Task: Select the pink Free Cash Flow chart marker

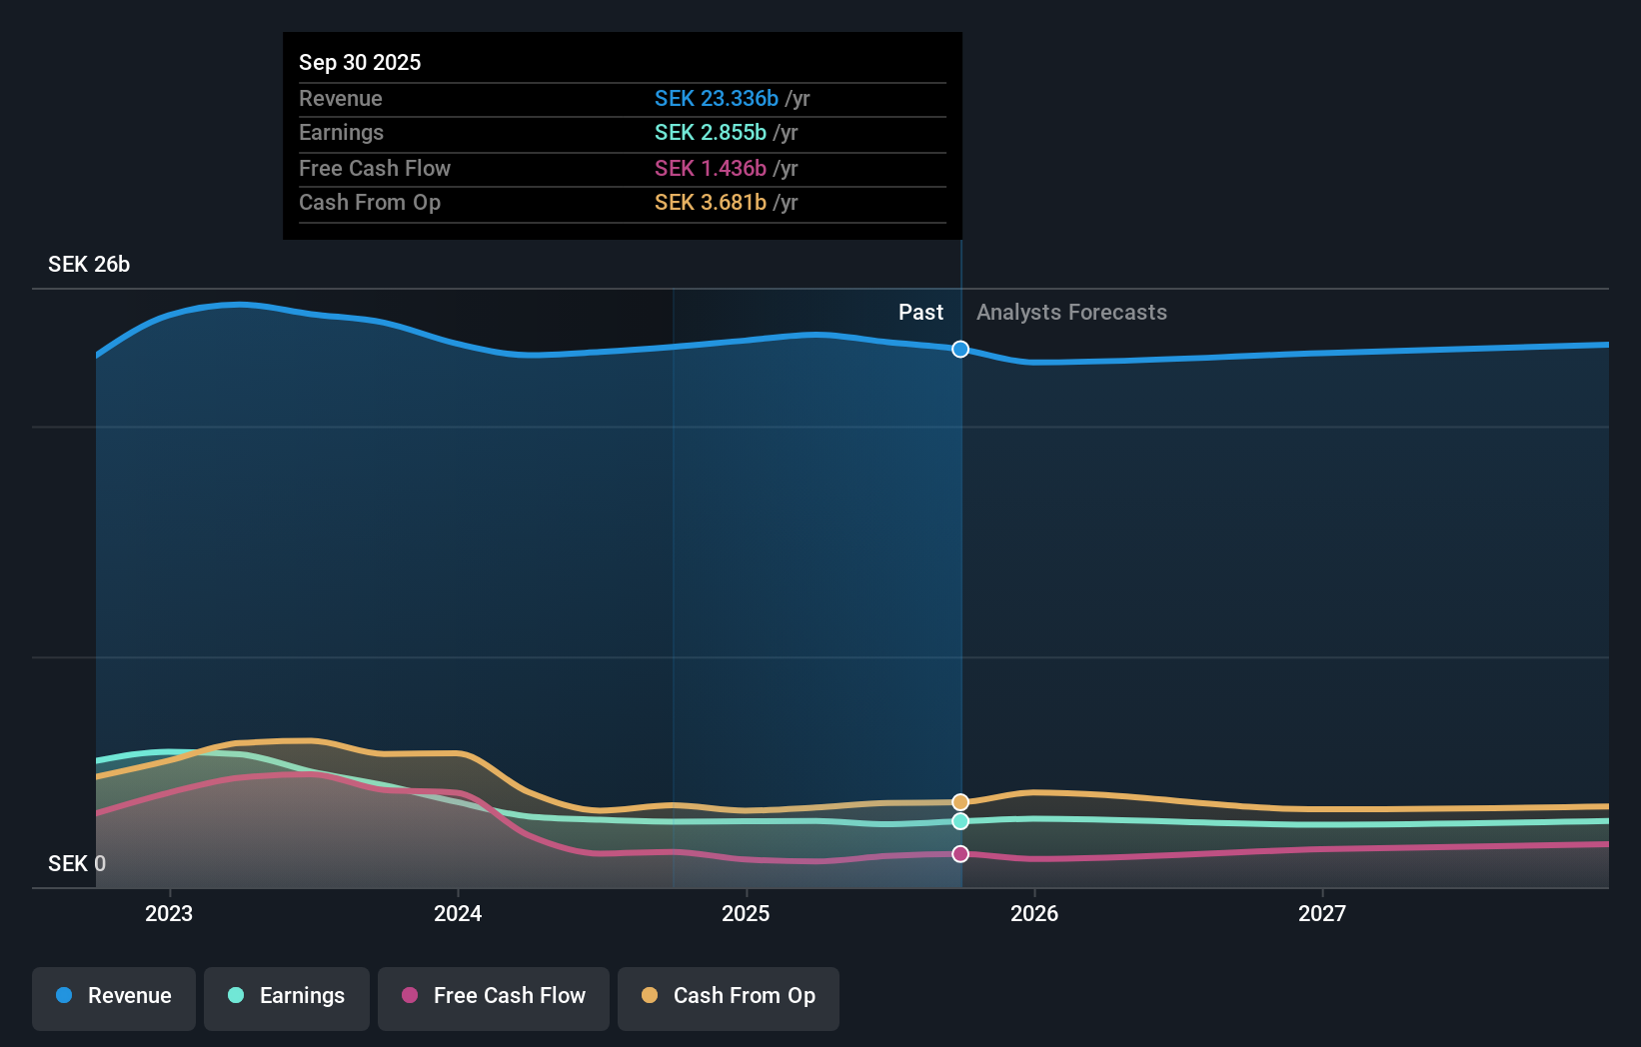Action: click(x=959, y=853)
